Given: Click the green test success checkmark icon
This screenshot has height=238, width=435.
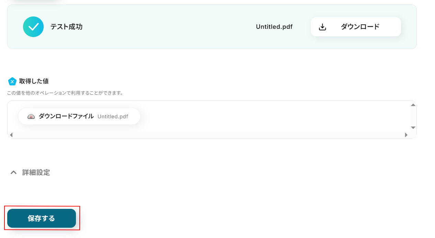Looking at the screenshot, I should (x=33, y=27).
